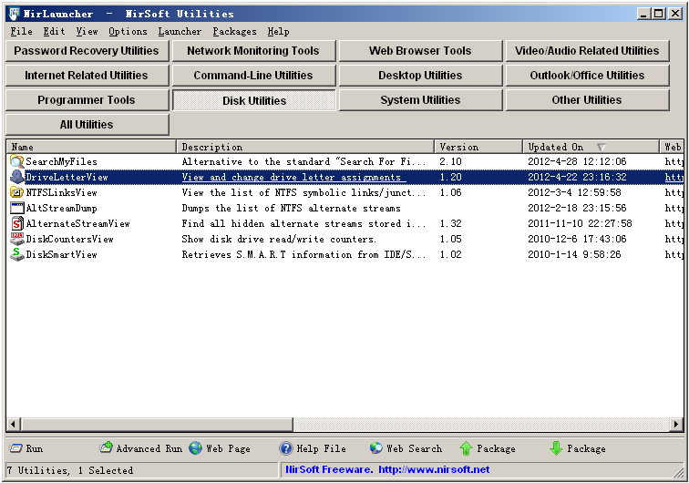Click the green up-arrow Package button

[488, 448]
